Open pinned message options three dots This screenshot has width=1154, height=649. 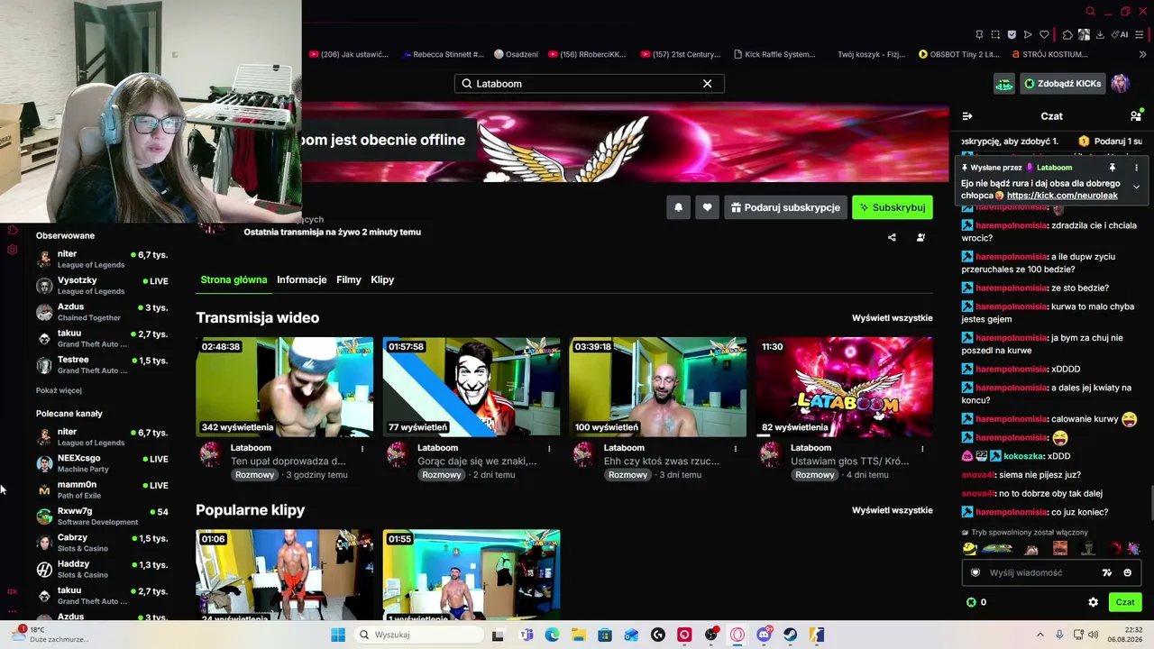(1136, 168)
